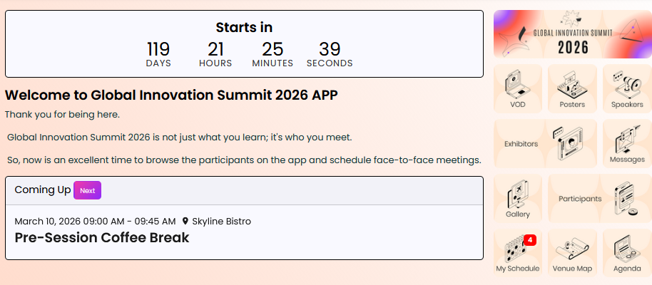652x285 pixels.
Task: Open the Messages icon
Action: pos(627,143)
